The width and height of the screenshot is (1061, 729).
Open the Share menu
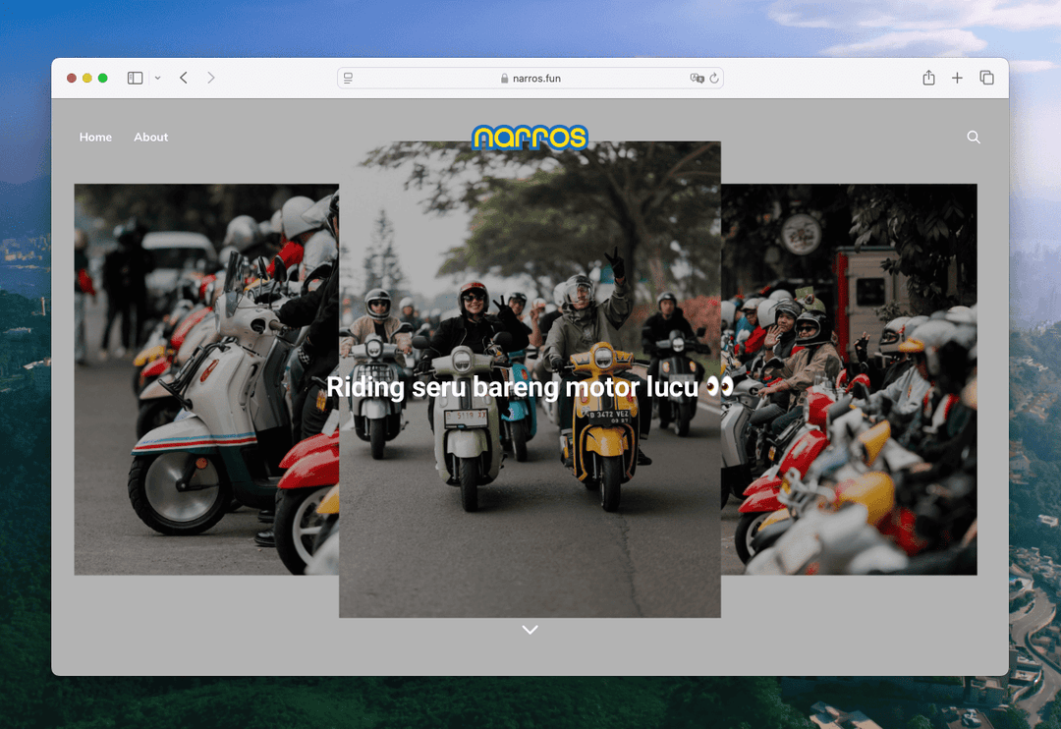[x=928, y=79]
